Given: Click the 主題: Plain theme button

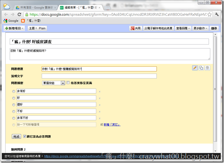Looking at the screenshot, I should click(37, 28).
